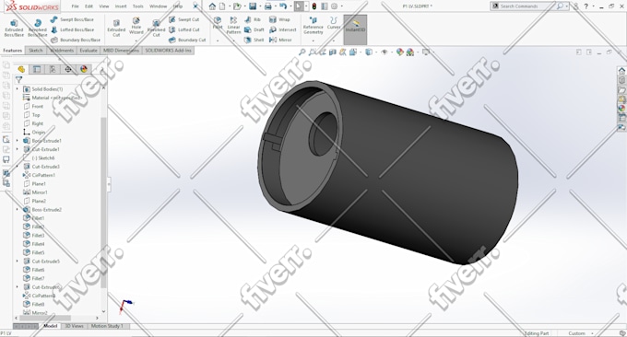Image resolution: width=627 pixels, height=337 pixels.
Task: Switch to the SOLIDWORKS Add-Ins tab
Action: [x=168, y=51]
